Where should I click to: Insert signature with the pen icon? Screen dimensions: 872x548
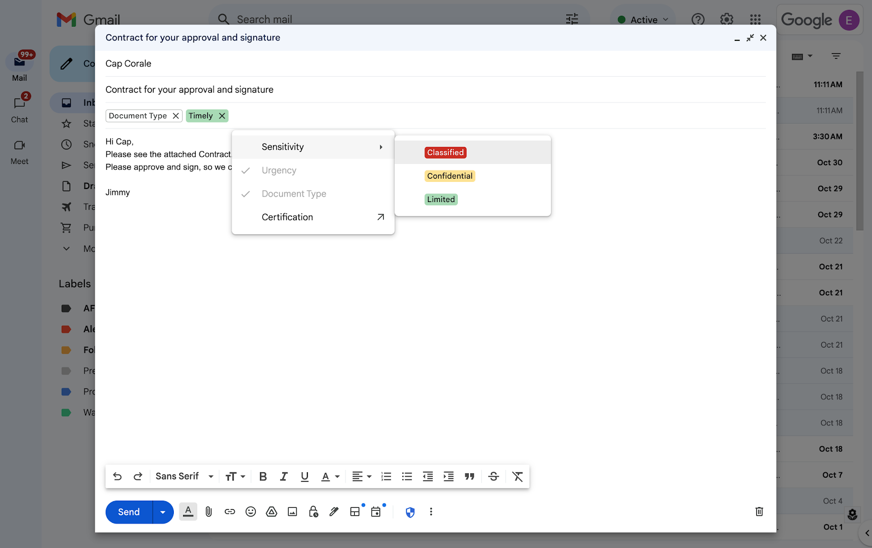click(334, 512)
